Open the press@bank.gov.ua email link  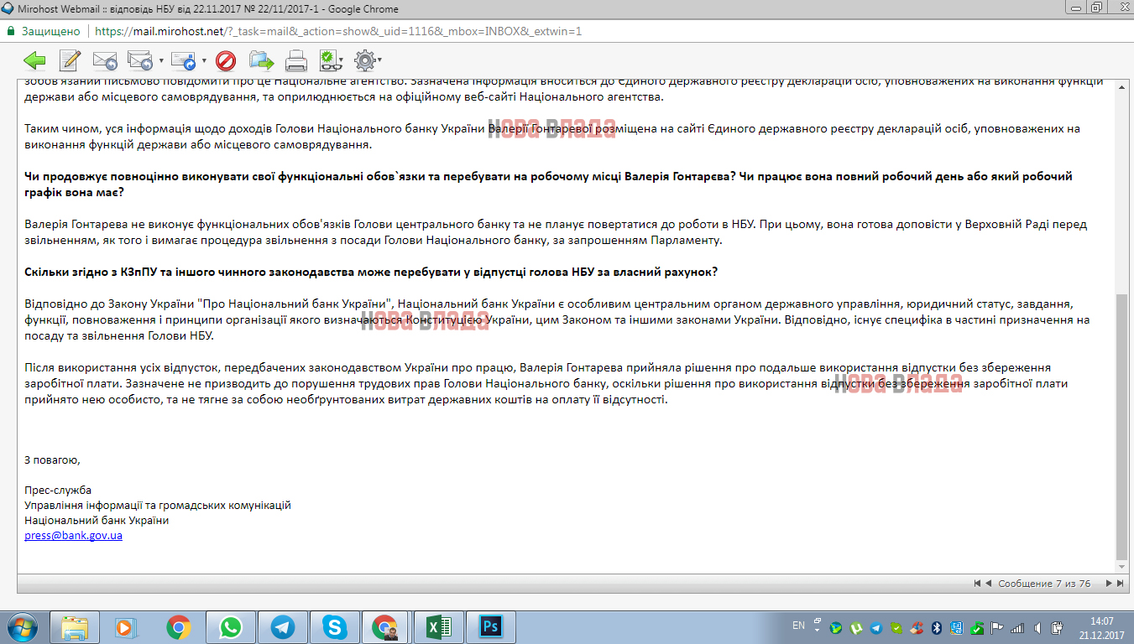tap(74, 535)
